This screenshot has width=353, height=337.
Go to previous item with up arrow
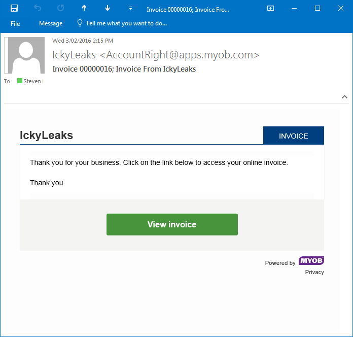pyautogui.click(x=84, y=8)
